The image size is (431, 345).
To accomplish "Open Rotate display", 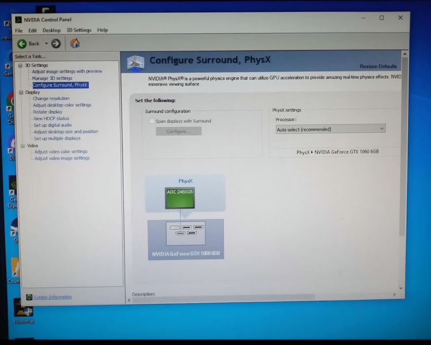I will (47, 112).
